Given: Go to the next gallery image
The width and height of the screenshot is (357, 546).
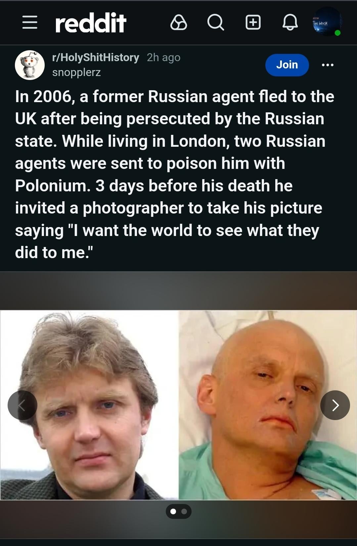Looking at the screenshot, I should (335, 405).
